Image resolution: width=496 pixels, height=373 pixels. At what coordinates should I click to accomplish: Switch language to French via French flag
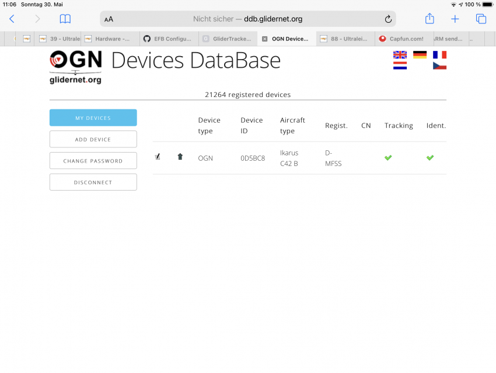tap(440, 55)
